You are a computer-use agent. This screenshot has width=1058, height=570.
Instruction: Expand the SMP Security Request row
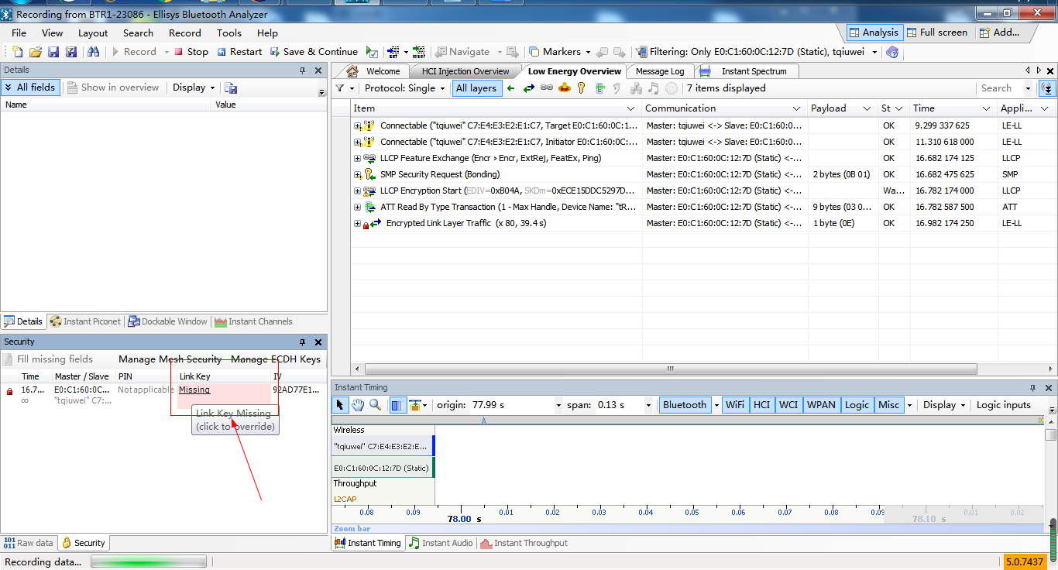(358, 175)
